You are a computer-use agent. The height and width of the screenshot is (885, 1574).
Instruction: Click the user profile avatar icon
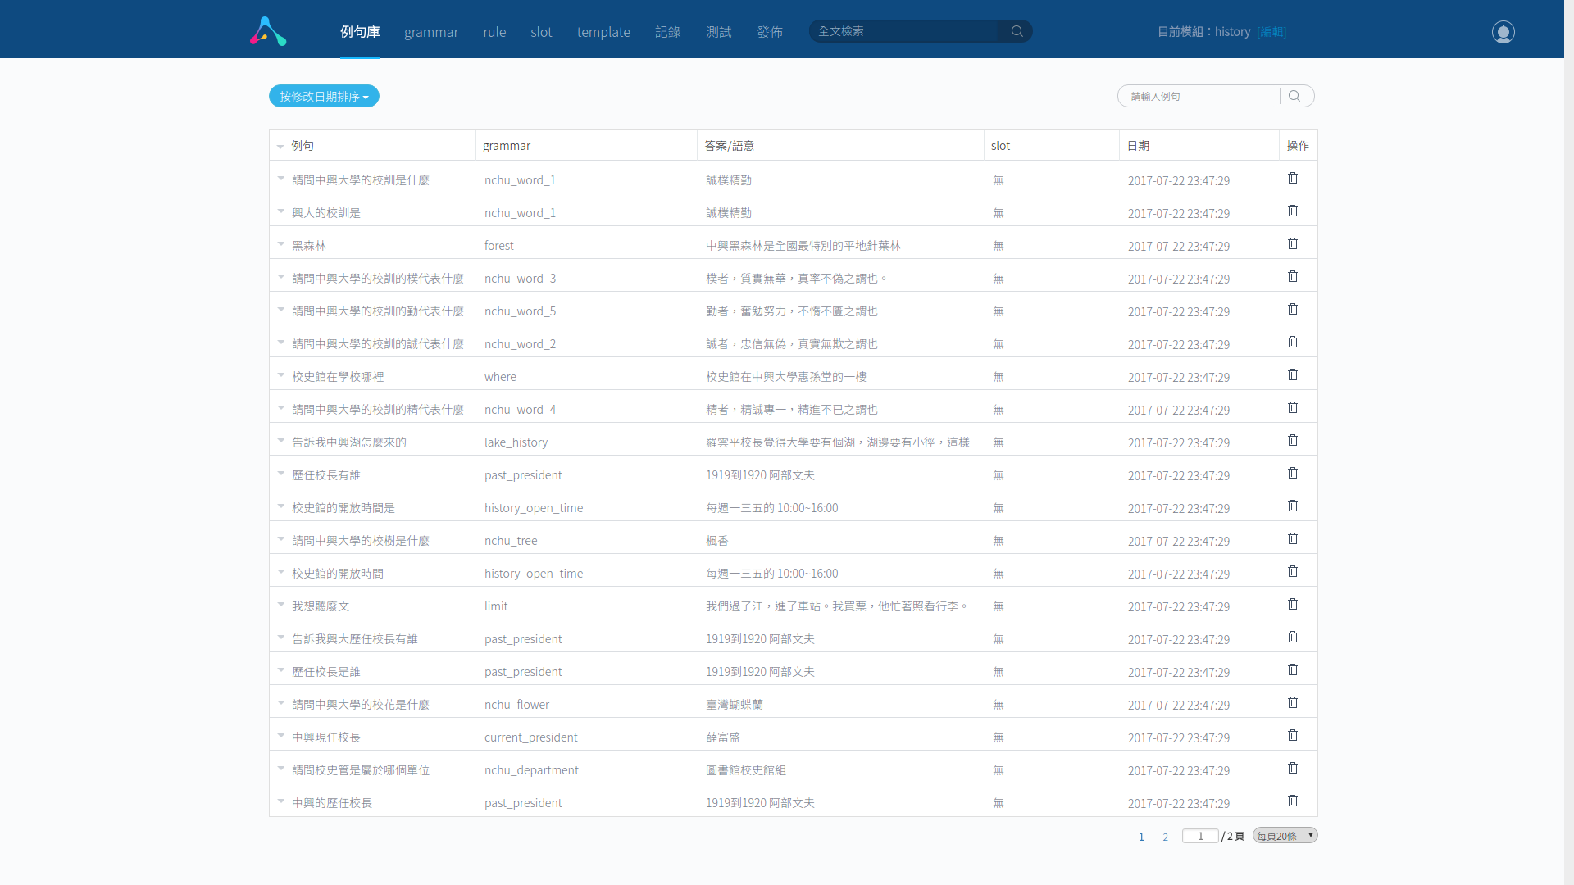1503,32
